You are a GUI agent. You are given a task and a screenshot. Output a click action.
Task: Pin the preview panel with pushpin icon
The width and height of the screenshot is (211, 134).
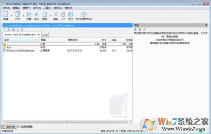tap(206, 25)
